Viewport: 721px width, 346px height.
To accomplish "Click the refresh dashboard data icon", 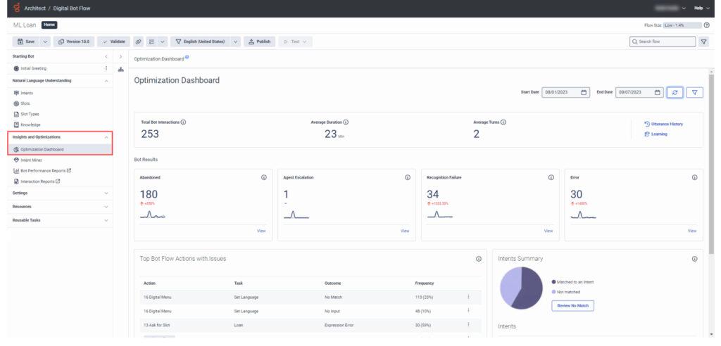I will tap(675, 92).
